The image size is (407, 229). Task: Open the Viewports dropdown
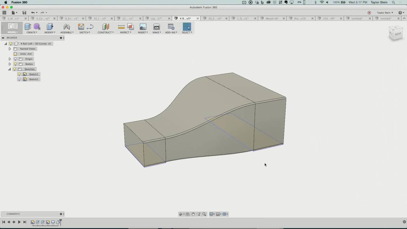point(225,214)
